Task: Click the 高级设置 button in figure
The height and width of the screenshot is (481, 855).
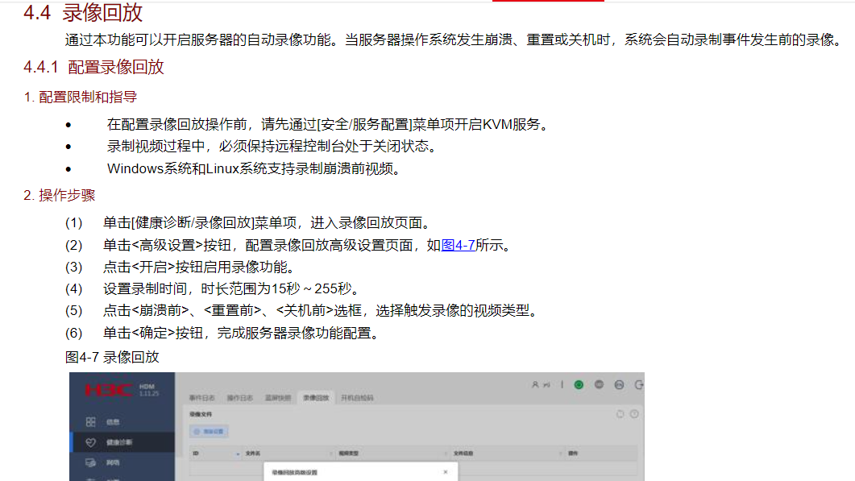Action: tap(210, 431)
